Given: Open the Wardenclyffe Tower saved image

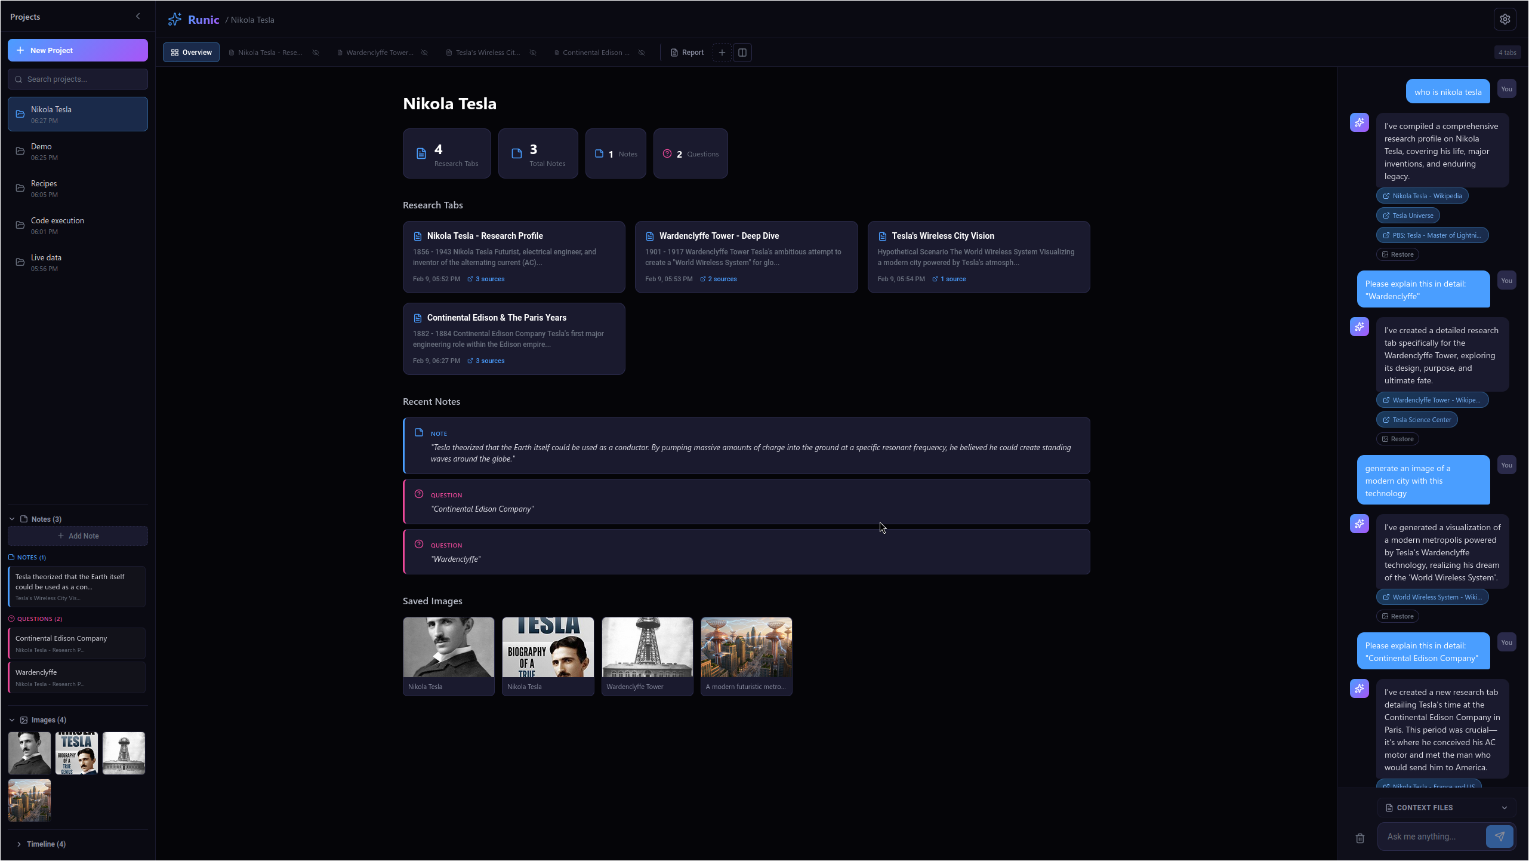Looking at the screenshot, I should [647, 656].
